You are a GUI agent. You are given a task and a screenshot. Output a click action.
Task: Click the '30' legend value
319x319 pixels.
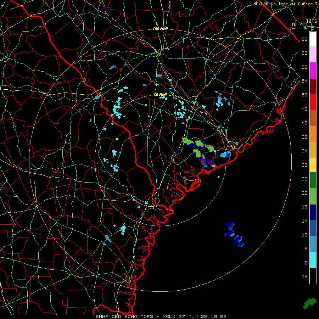tap(304, 165)
